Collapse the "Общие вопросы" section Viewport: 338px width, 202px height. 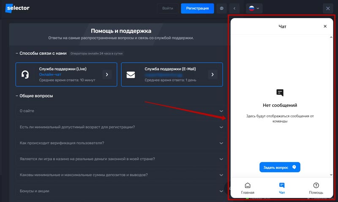pyautogui.click(x=36, y=96)
